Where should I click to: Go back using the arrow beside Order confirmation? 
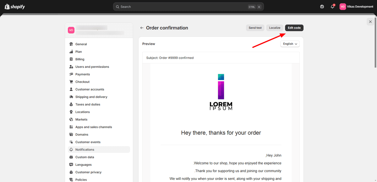click(x=142, y=28)
